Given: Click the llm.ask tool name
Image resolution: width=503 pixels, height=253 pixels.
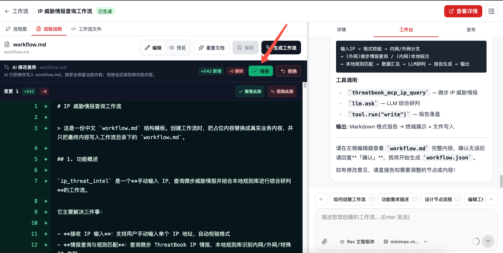Looking at the screenshot, I should 363,104.
